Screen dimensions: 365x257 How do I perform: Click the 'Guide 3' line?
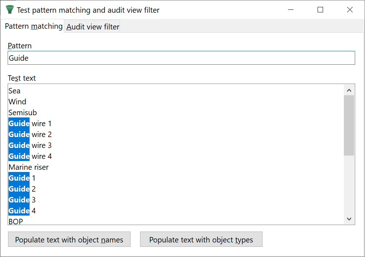pyautogui.click(x=22, y=200)
